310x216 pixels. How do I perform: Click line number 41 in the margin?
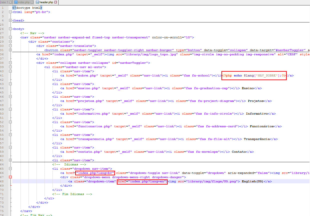coord(2,75)
